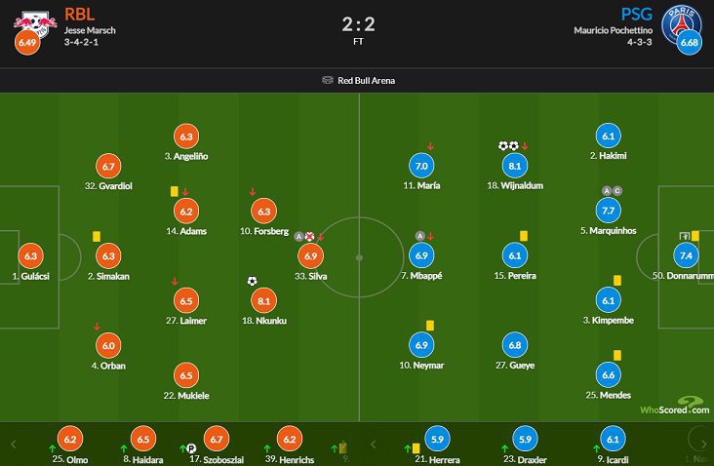Screen dimensions: 714x466
Task: Click the assist badge above Mbappé
Action: pyautogui.click(x=419, y=236)
